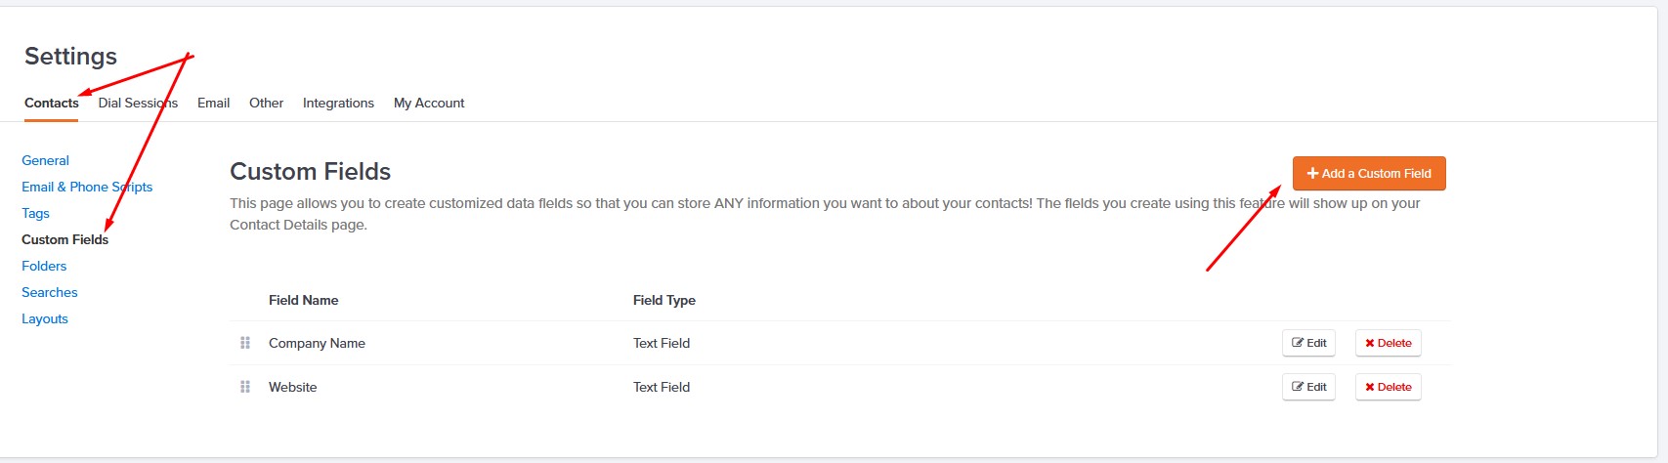Open Email & Phone Scripts
The image size is (1668, 463).
[x=87, y=187]
